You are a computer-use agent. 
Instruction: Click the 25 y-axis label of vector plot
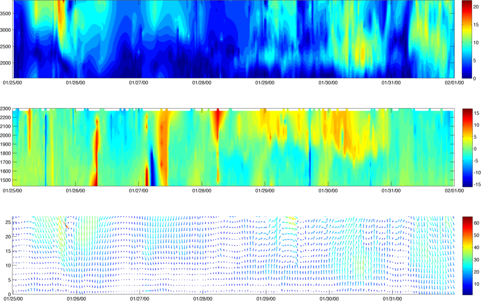tap(8, 222)
